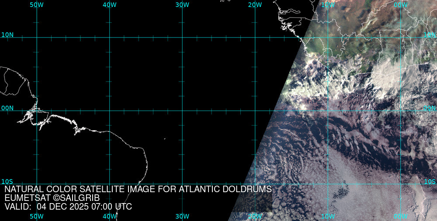Click the 20W longitude label along top edge
Screen dimensions: 437x221
pyautogui.click(x=254, y=4)
